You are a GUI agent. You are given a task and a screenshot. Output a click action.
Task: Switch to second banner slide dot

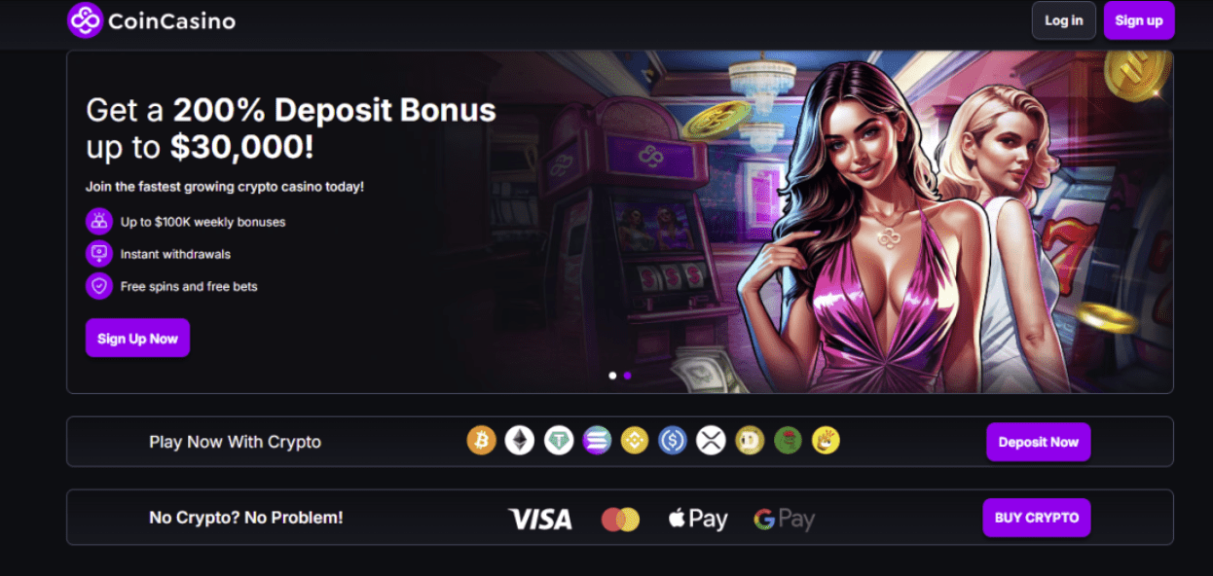click(x=628, y=375)
